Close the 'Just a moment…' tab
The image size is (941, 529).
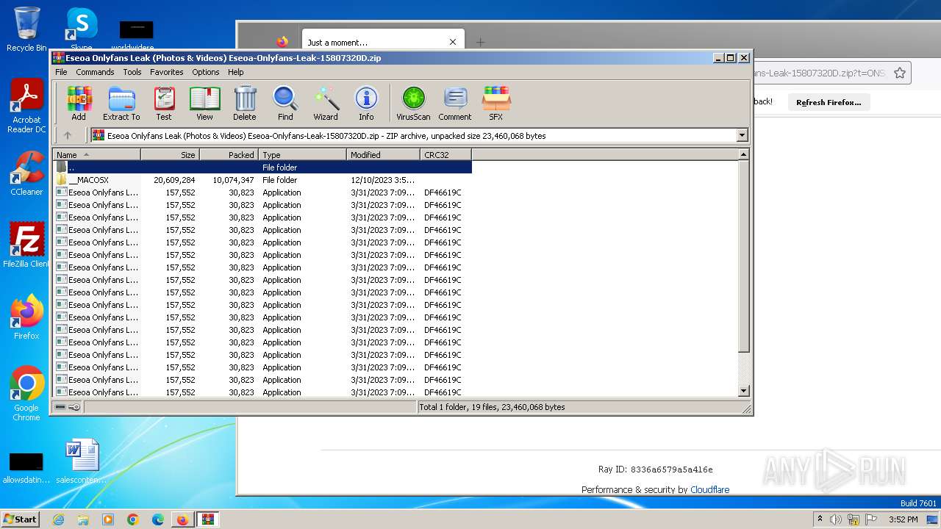click(x=453, y=42)
